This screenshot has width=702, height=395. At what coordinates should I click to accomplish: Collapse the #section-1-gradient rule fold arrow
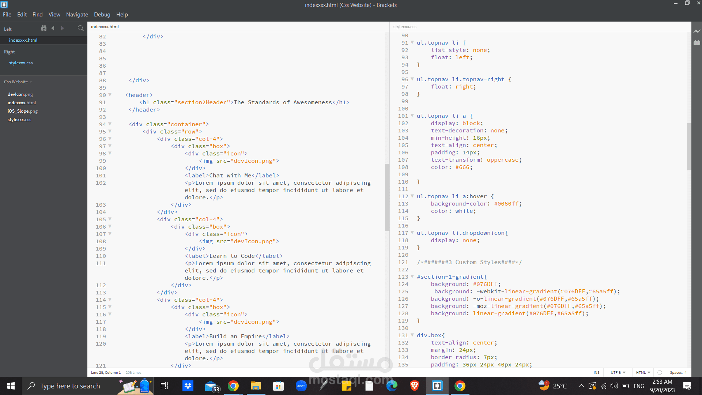pos(412,276)
